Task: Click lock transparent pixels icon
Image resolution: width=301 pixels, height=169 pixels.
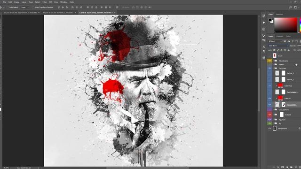Action: point(274,50)
